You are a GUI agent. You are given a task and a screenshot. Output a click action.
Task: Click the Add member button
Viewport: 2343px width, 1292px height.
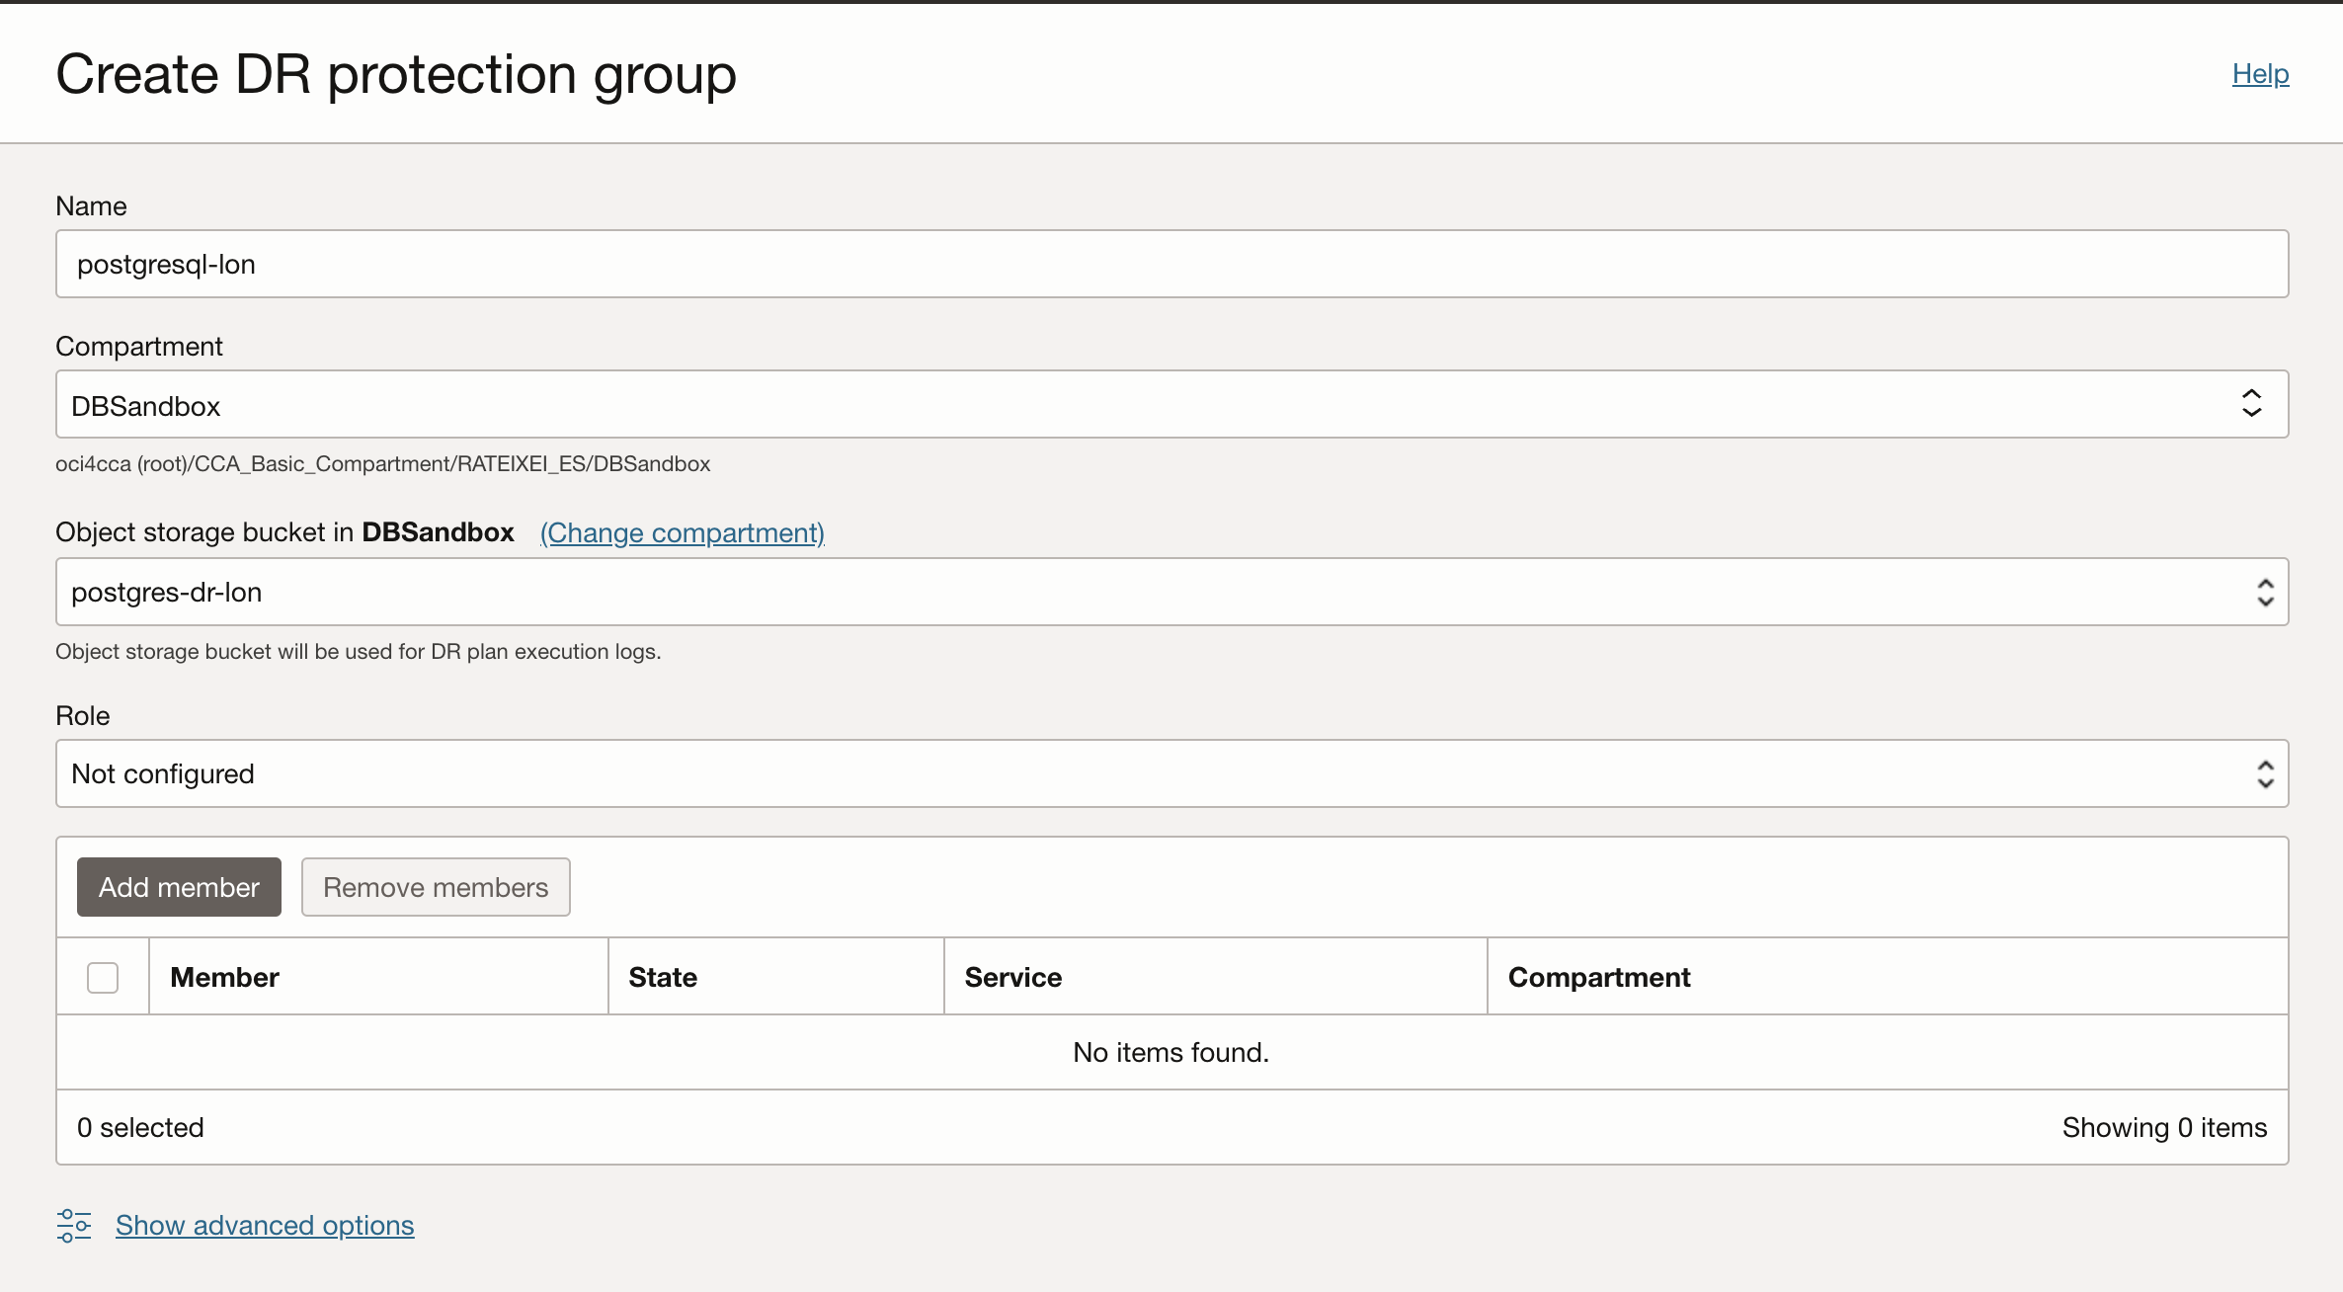[179, 887]
